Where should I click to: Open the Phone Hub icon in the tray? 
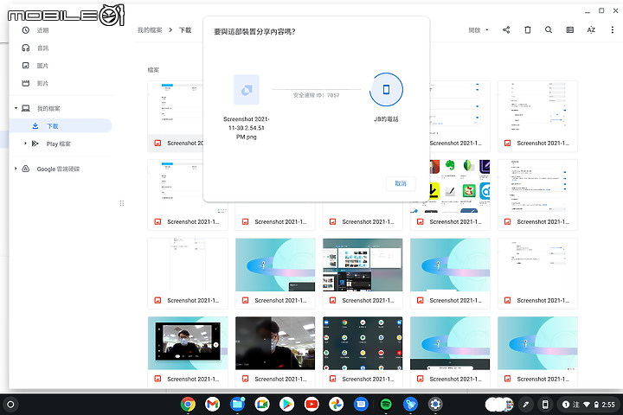pyautogui.click(x=545, y=405)
